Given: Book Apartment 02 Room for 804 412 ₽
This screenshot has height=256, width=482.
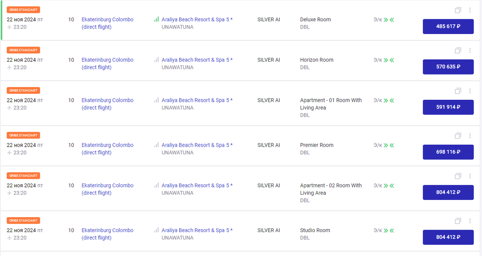Looking at the screenshot, I should pos(448,192).
